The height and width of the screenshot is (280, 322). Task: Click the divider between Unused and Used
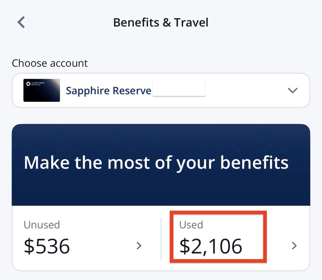(x=161, y=239)
